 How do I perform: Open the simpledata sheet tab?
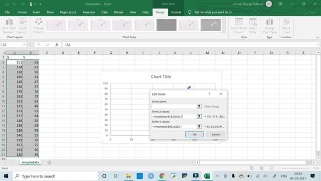[30, 162]
